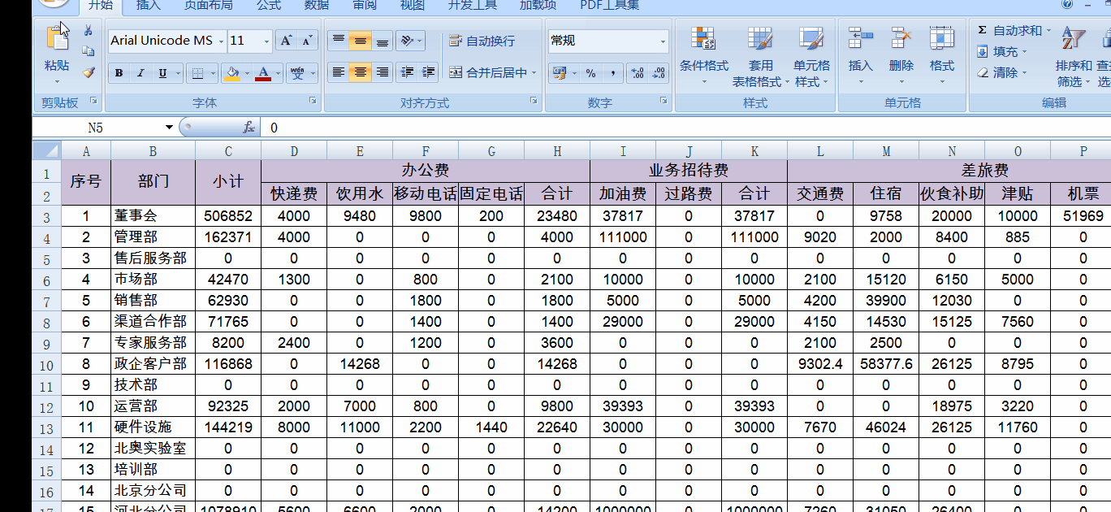Viewport: 1111px width, 512px height.
Task: Toggle bold formatting on the selection
Action: tap(119, 72)
